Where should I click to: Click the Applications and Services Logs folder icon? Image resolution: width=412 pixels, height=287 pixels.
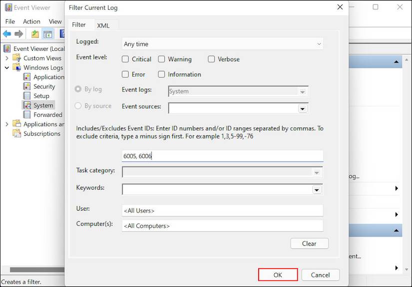pyautogui.click(x=17, y=124)
